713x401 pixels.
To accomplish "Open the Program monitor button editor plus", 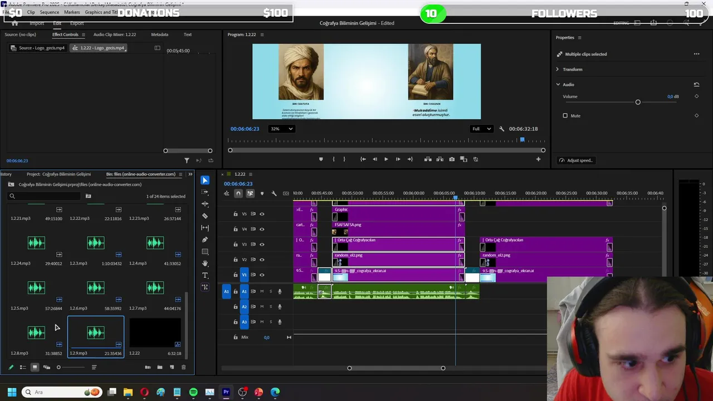I will [538, 159].
